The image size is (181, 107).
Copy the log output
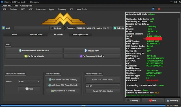(133, 100)
